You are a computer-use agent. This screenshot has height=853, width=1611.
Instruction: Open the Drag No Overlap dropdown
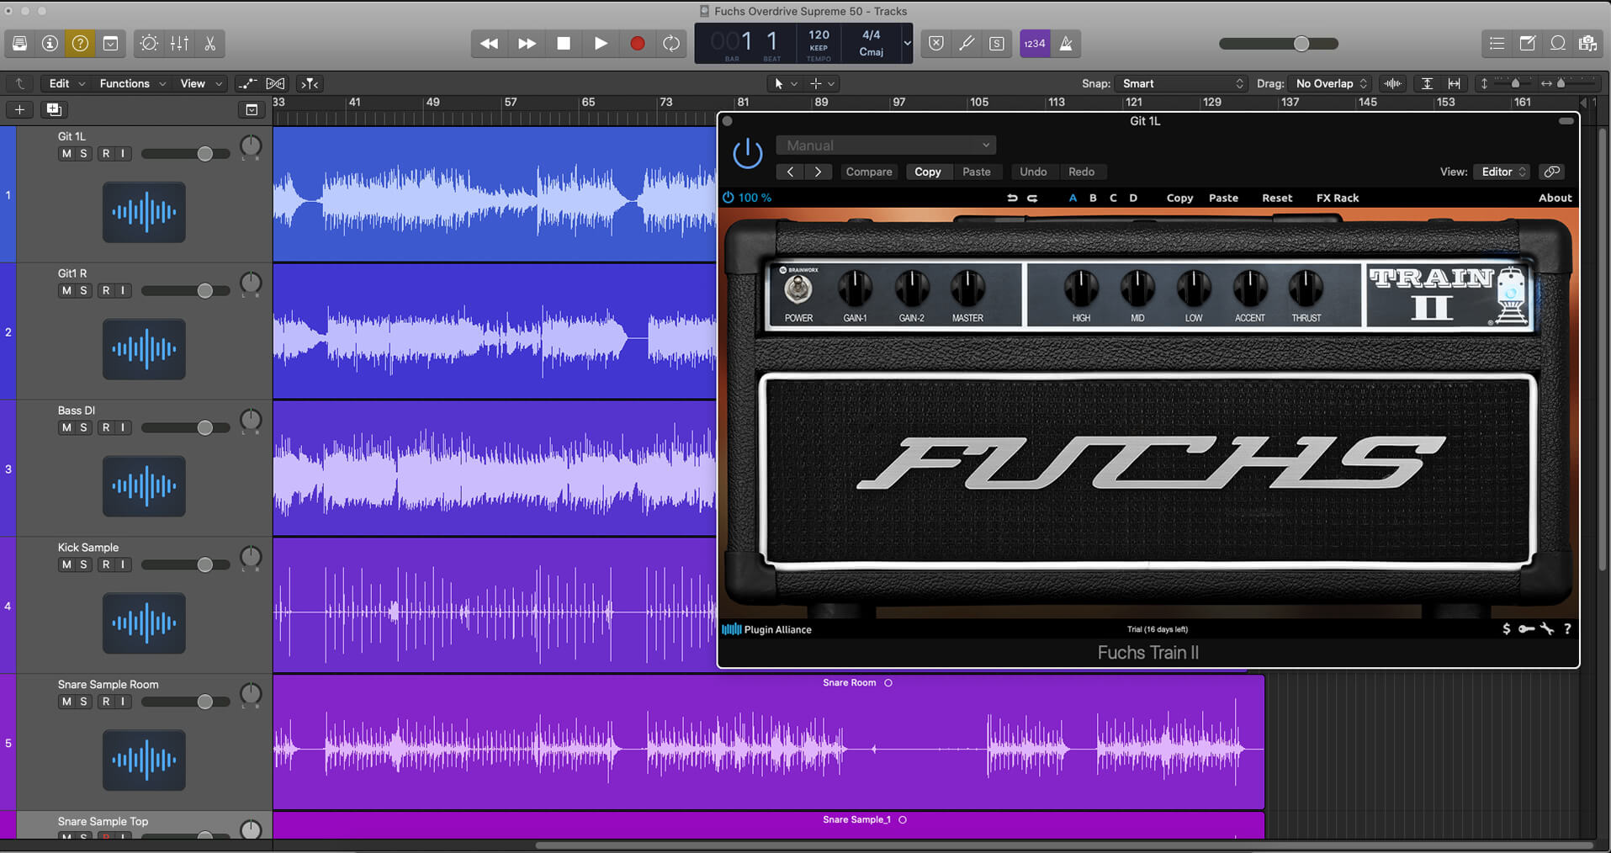click(1331, 83)
